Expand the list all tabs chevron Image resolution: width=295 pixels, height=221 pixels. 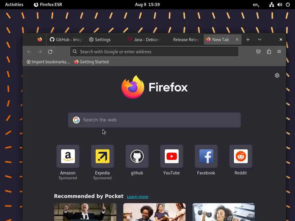(x=260, y=39)
